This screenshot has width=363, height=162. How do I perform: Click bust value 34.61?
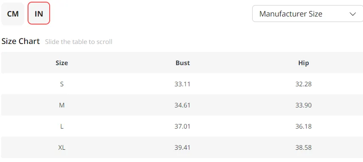(183, 105)
